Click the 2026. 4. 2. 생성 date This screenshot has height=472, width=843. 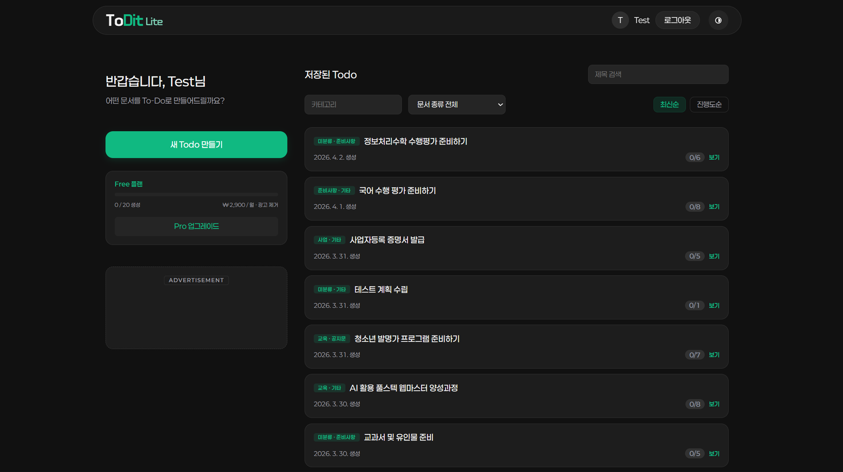335,157
